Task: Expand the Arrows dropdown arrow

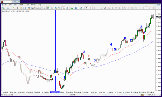Action: click(x=121, y=8)
